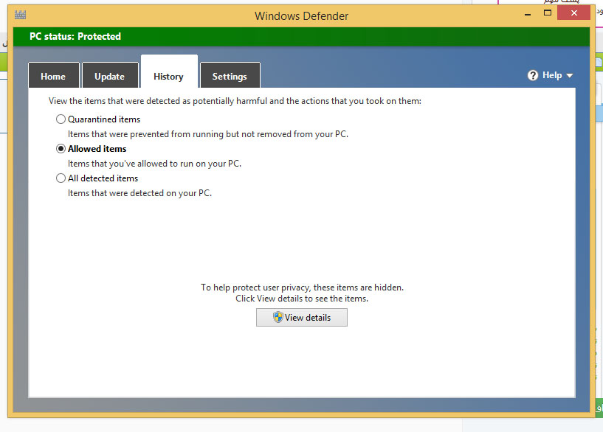Close the Windows Defender window
Screen dimensions: 603x432
click(573, 13)
